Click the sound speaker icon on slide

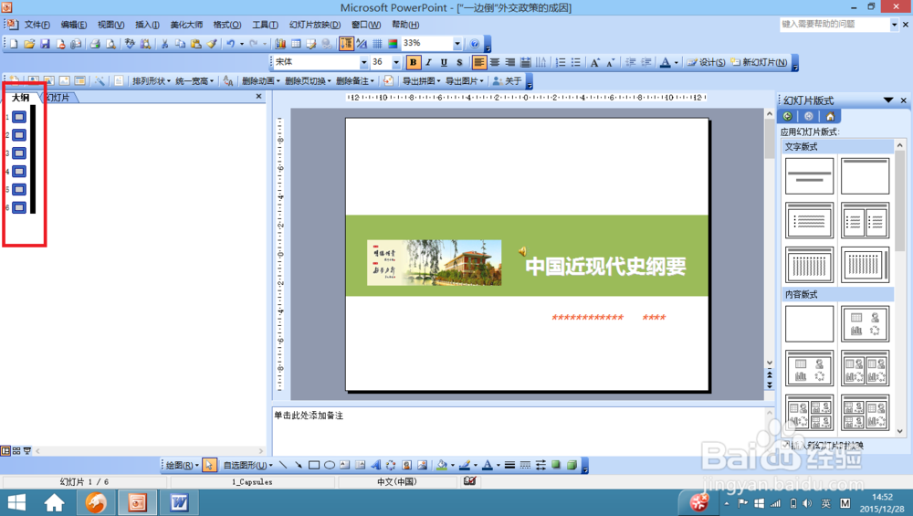(x=522, y=251)
